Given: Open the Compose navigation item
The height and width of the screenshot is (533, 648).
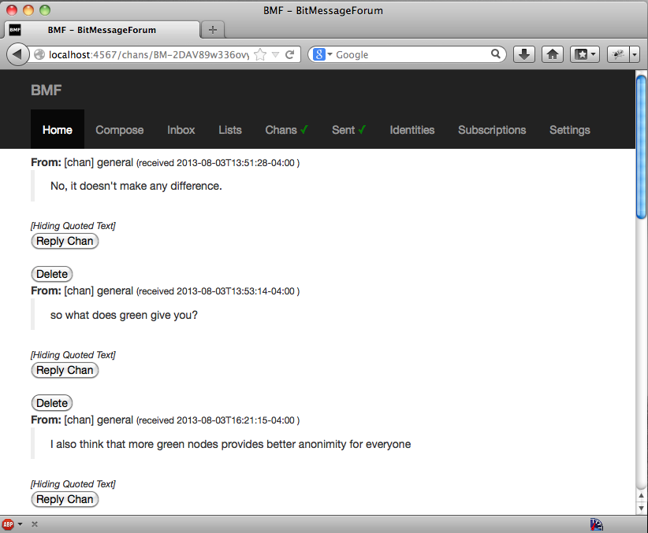Looking at the screenshot, I should [120, 130].
